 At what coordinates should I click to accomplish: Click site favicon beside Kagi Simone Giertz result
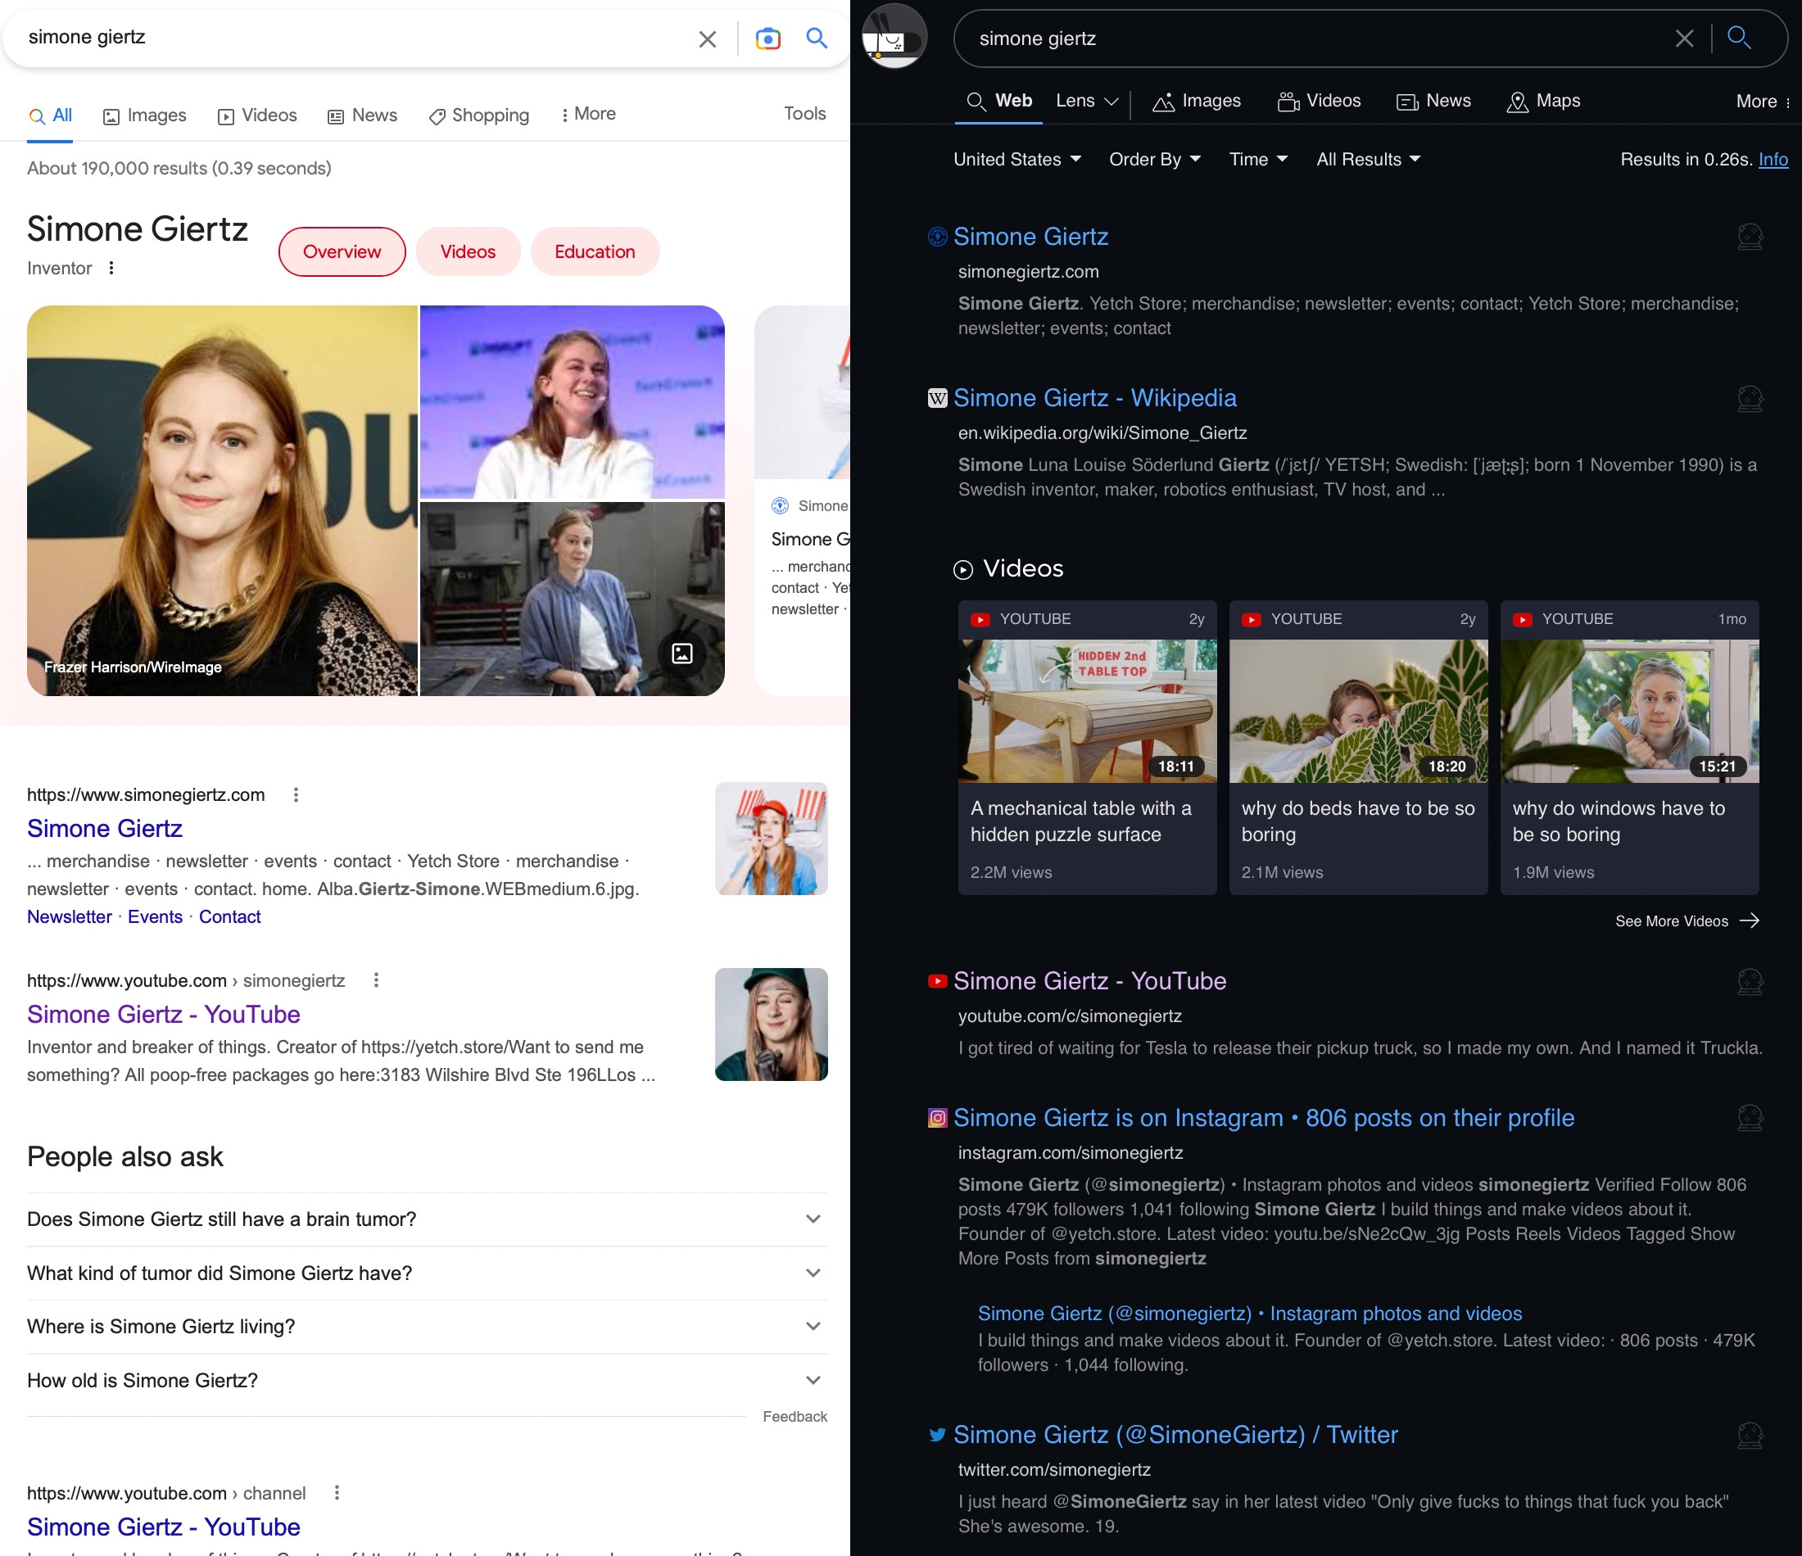tap(938, 237)
